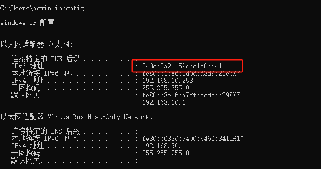The image size is (321, 169).
Task: Click the first adapter 子网掩码 label
Action: pyautogui.click(x=25, y=88)
